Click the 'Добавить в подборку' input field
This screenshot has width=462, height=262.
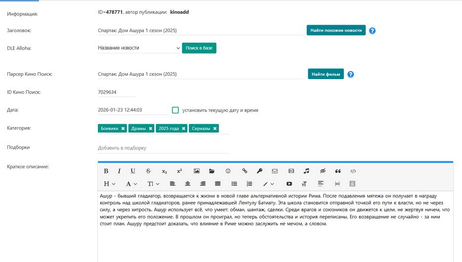163,148
